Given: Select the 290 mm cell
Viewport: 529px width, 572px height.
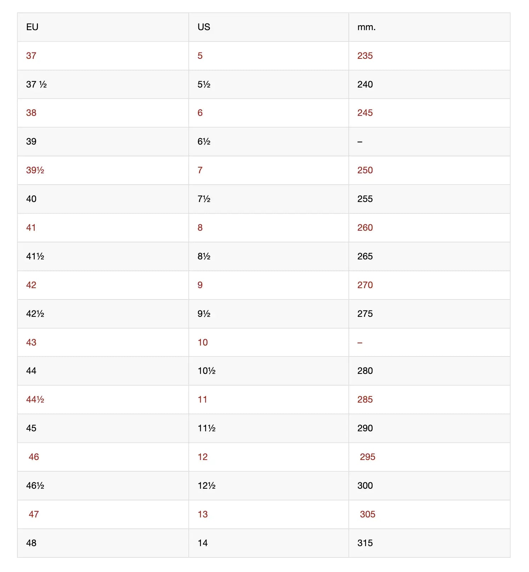Looking at the screenshot, I should pyautogui.click(x=365, y=428).
